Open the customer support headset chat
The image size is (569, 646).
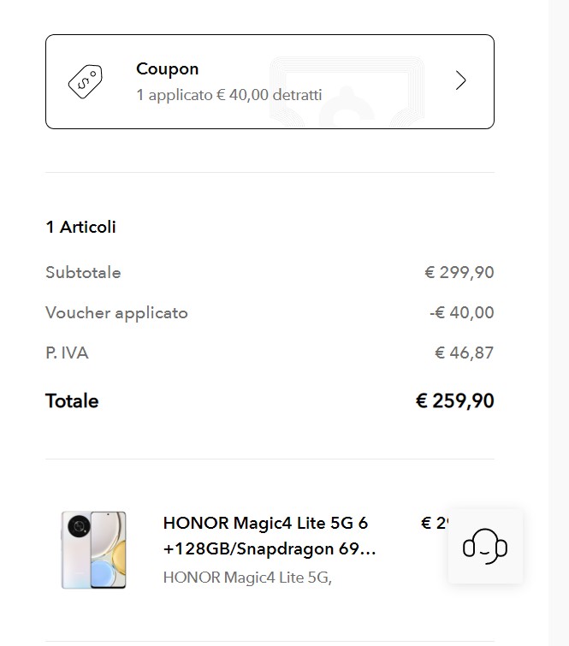485,546
